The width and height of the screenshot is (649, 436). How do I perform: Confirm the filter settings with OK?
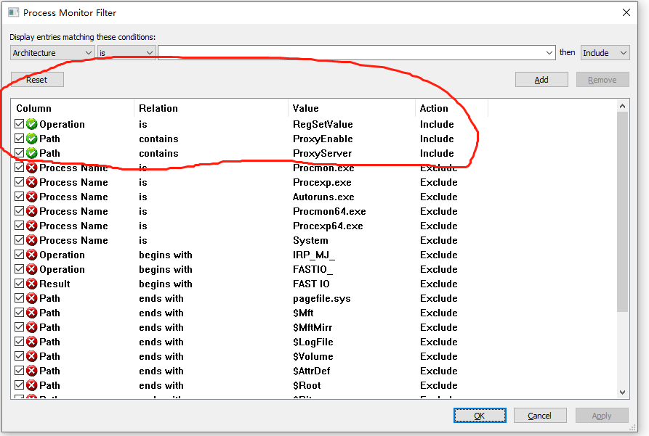(480, 415)
